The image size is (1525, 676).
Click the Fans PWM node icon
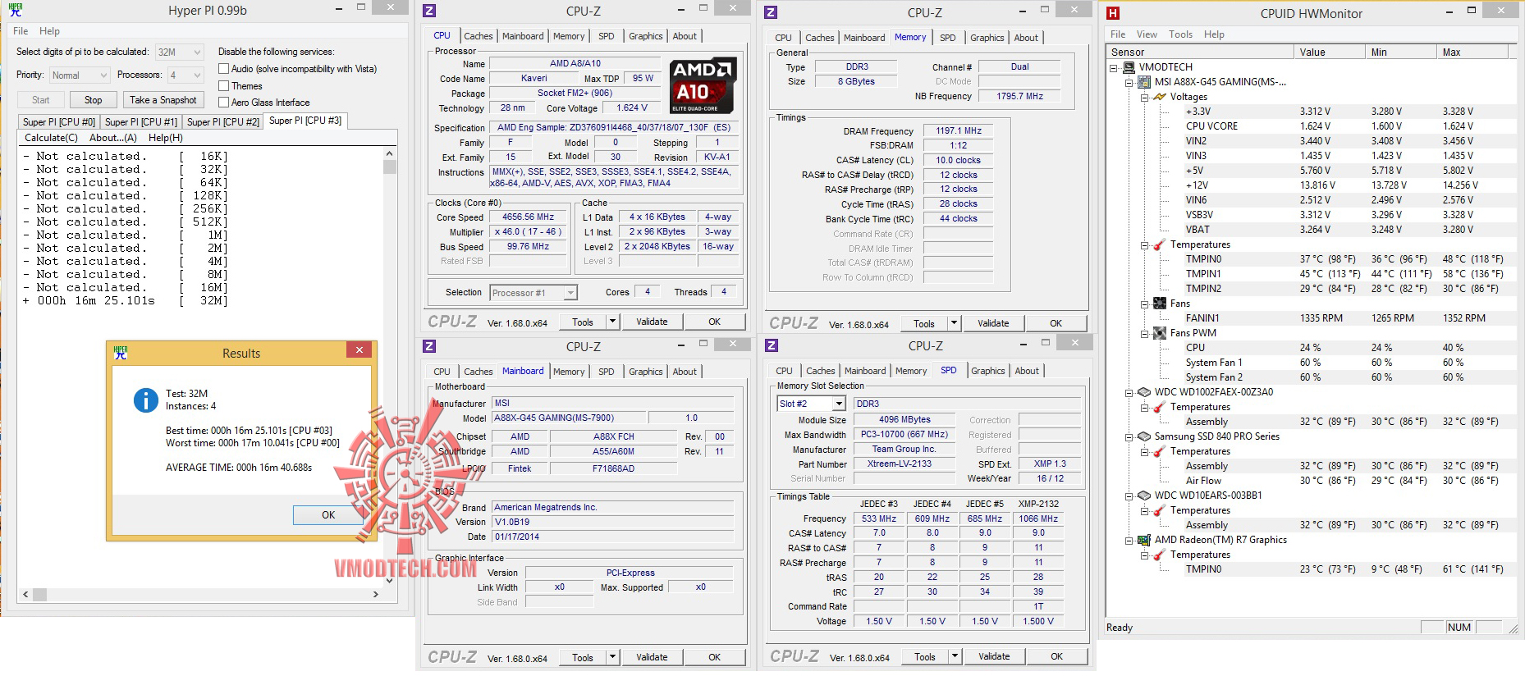tap(1159, 333)
